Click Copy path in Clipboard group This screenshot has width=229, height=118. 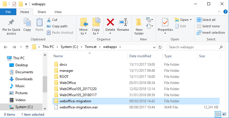(x=57, y=26)
